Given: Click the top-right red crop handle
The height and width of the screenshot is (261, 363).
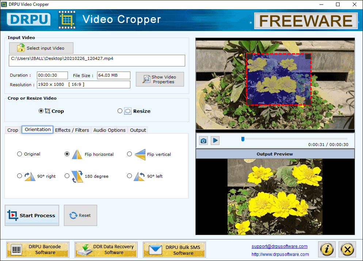Looking at the screenshot, I should click(x=308, y=56).
